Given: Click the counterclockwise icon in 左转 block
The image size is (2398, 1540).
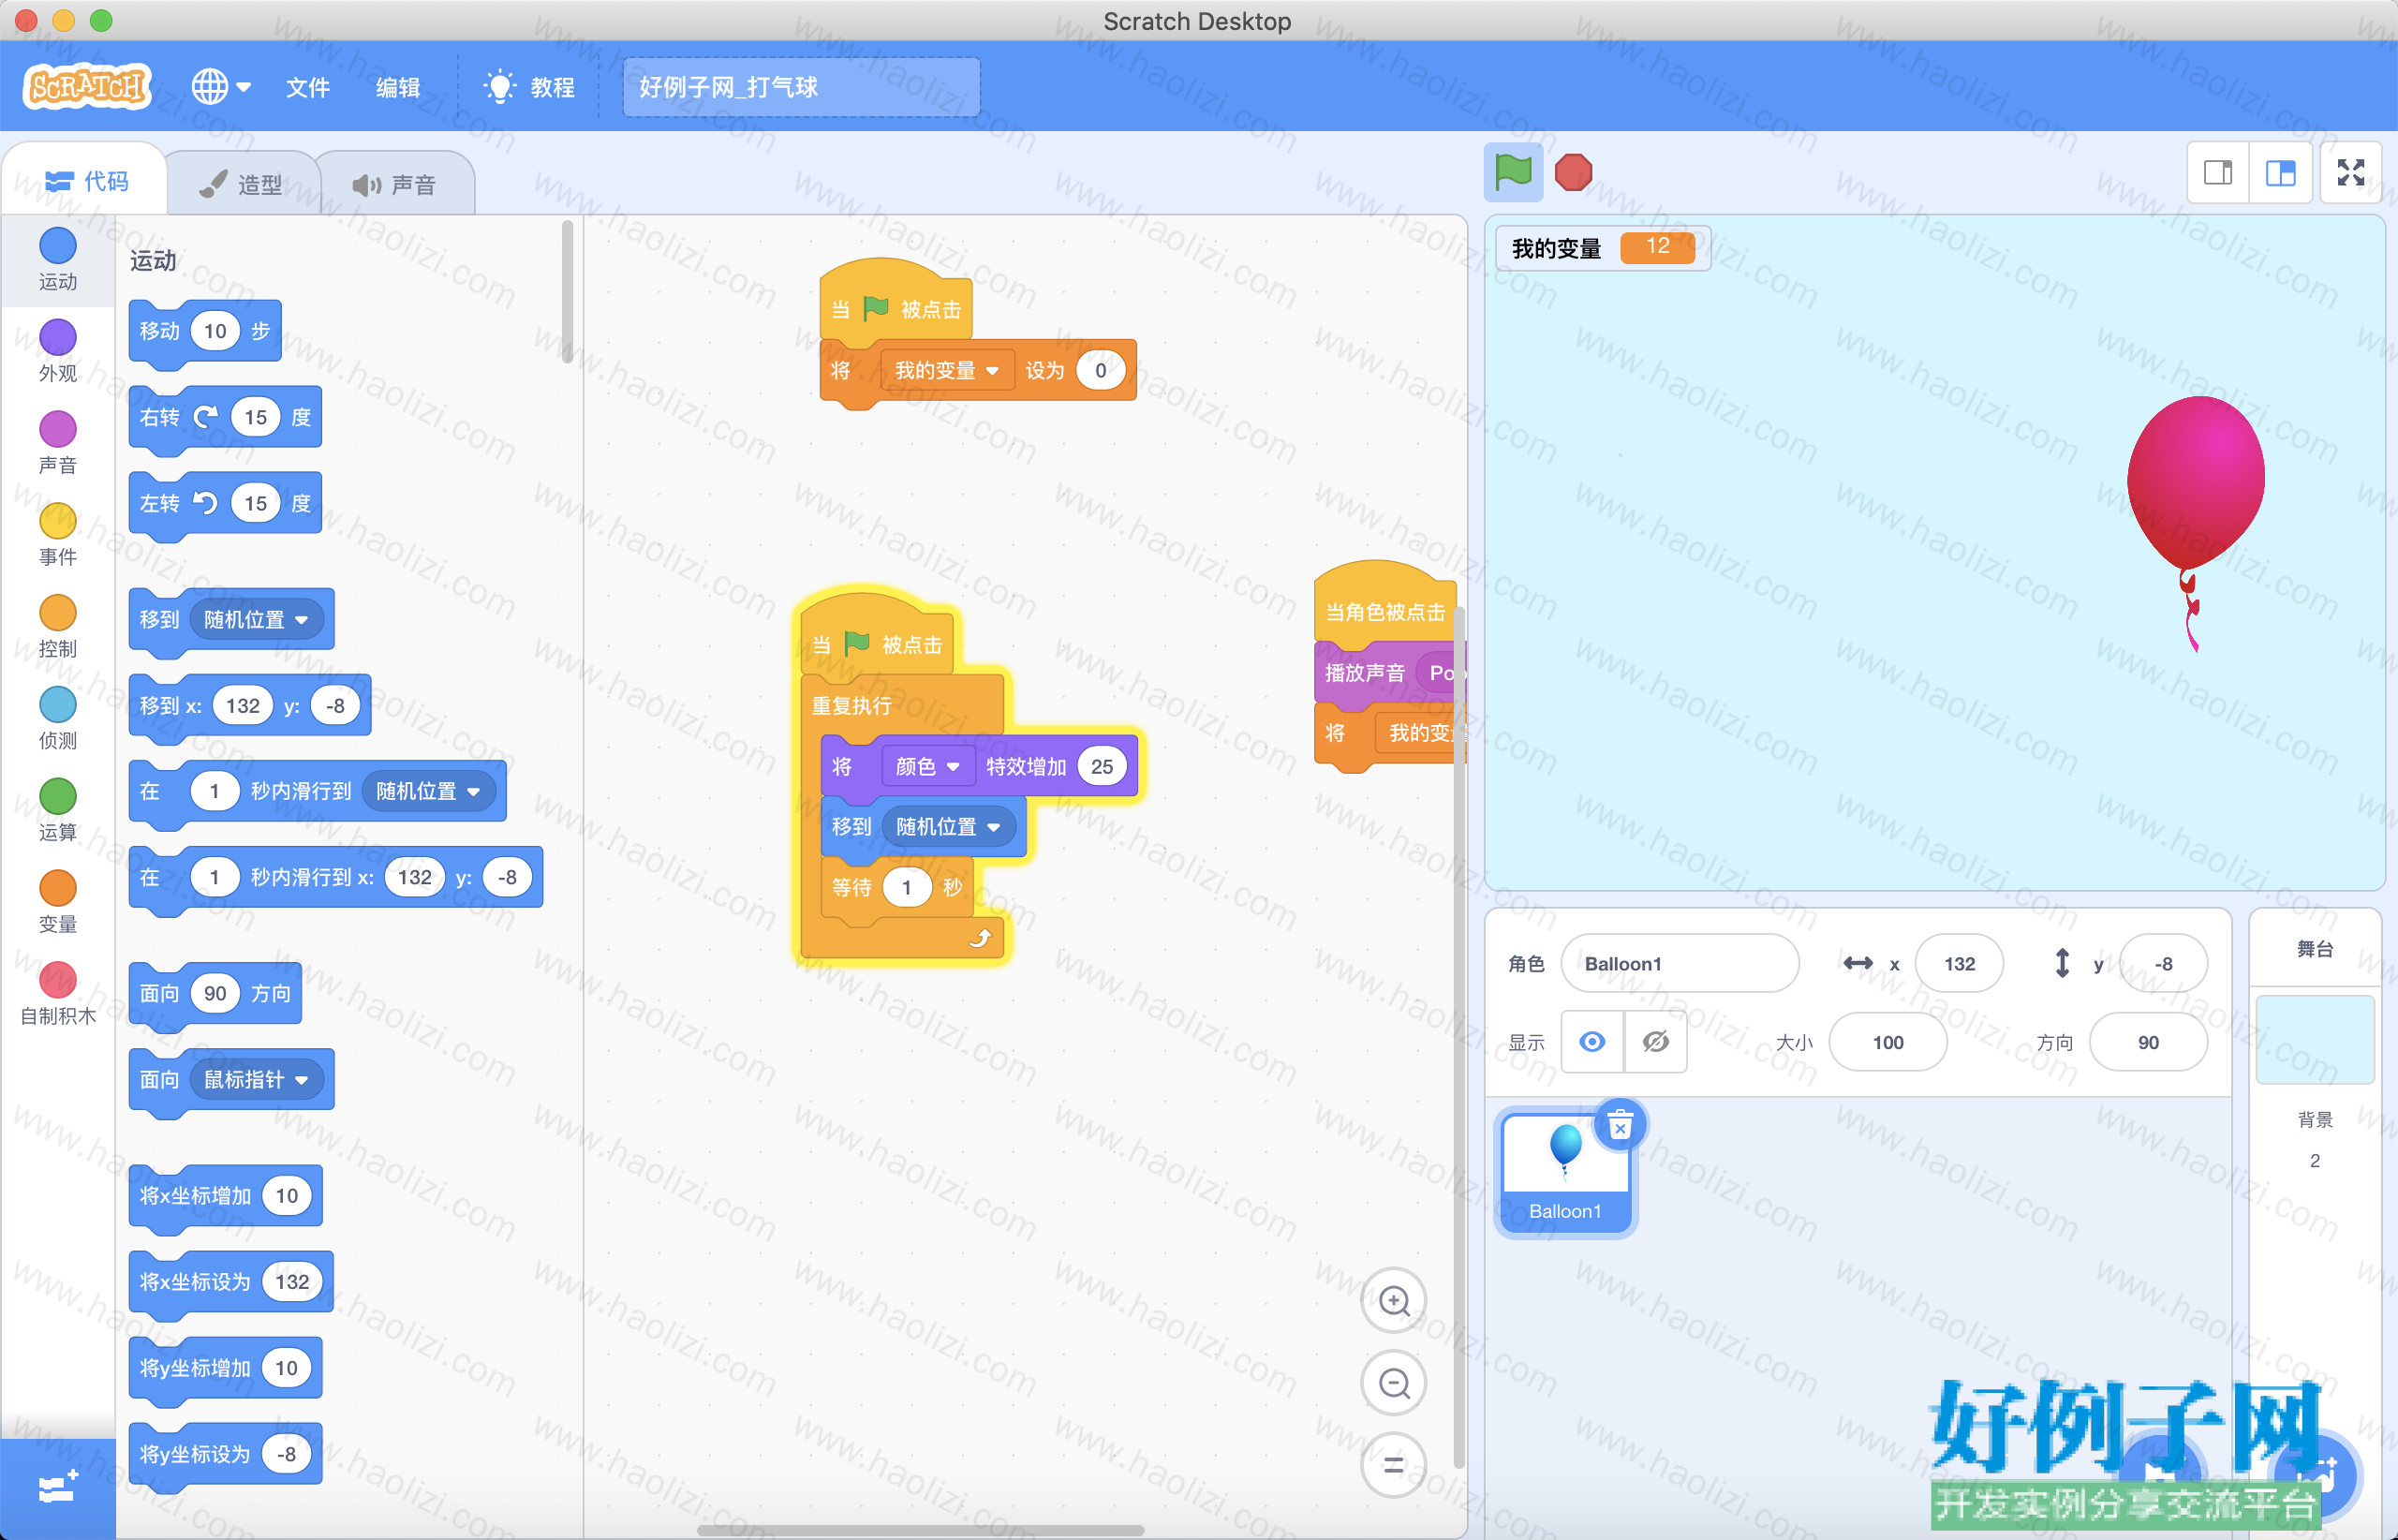Looking at the screenshot, I should 205,503.
